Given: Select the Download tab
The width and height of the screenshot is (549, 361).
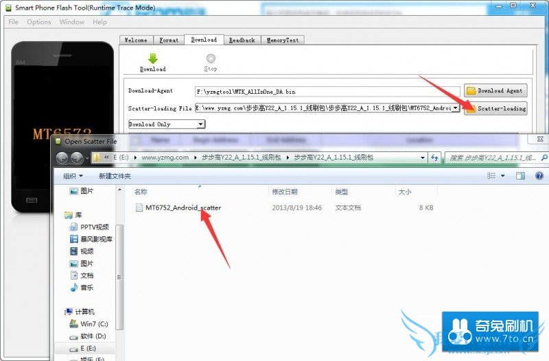Looking at the screenshot, I should (204, 40).
